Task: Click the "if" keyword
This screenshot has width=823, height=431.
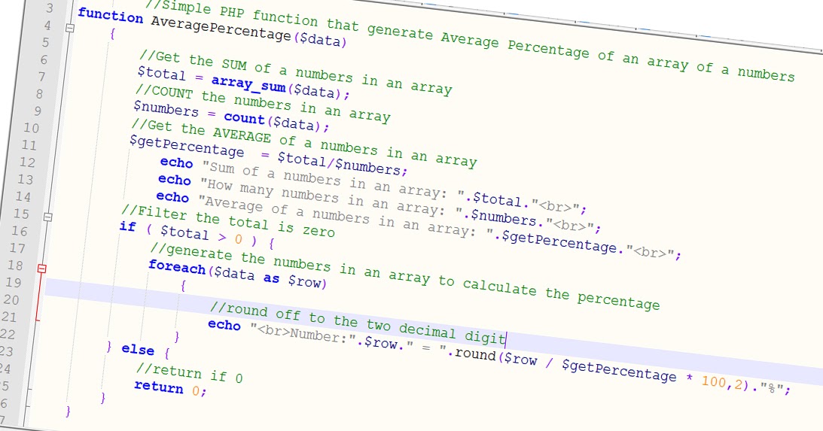Action: [x=127, y=226]
